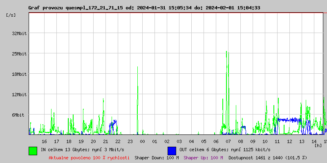Viewport: 327px width, 163px height.
Task: Click the '10' hour label on x-axis
Action: click(265, 141)
